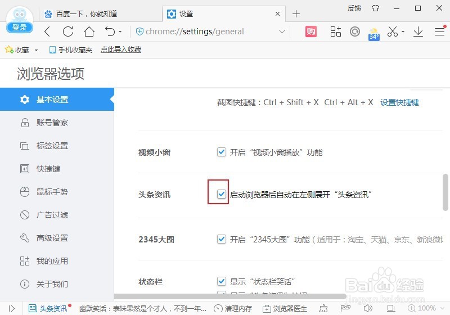Click the gear icon beside 基本设置

pos(25,100)
